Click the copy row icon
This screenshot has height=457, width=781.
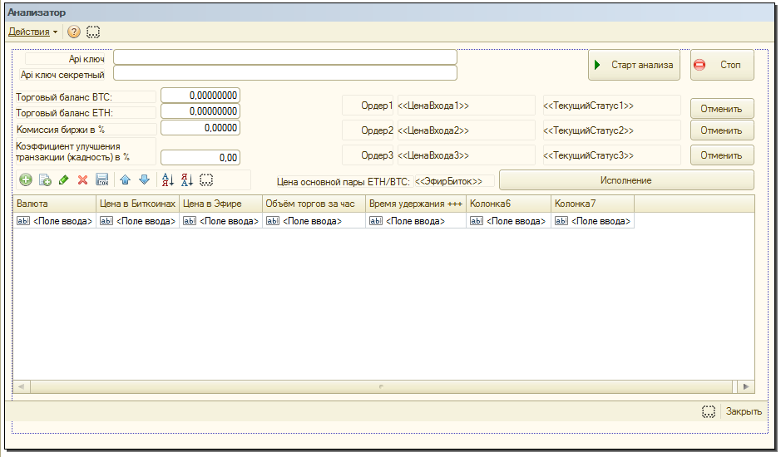click(x=45, y=179)
